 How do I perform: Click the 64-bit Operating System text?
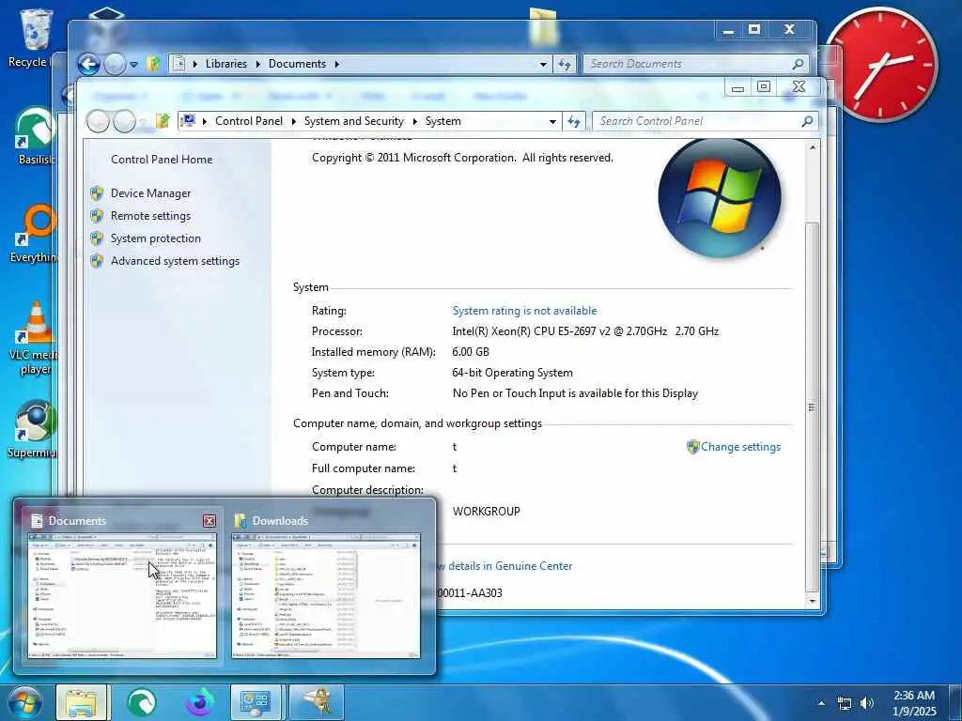tap(512, 373)
